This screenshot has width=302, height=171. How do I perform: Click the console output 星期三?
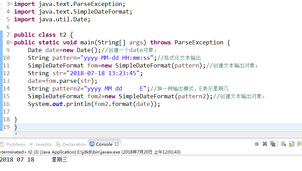point(59,159)
